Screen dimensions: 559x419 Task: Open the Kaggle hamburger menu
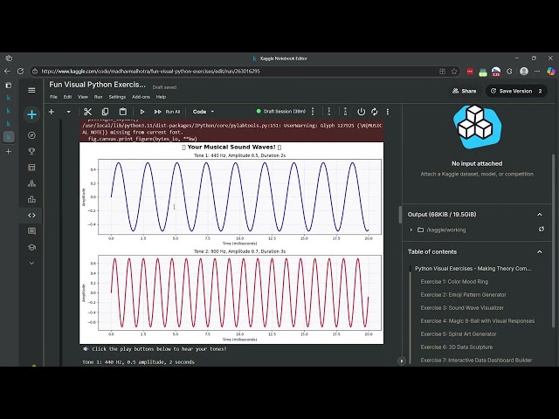31,90
